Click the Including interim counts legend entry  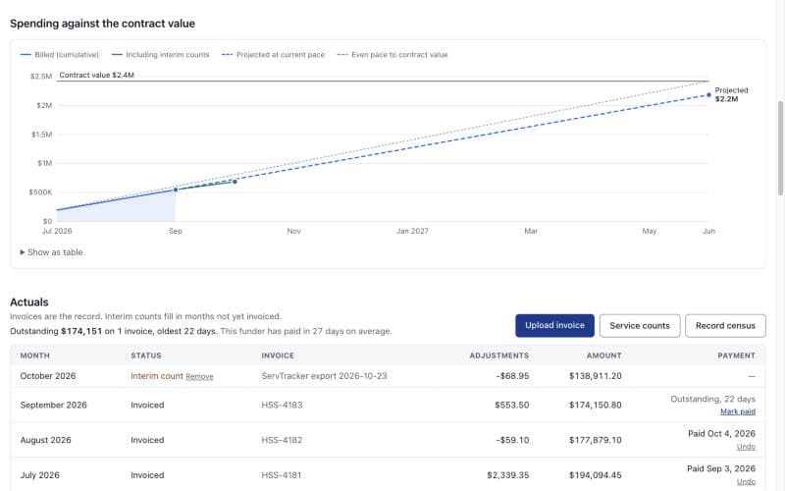161,55
